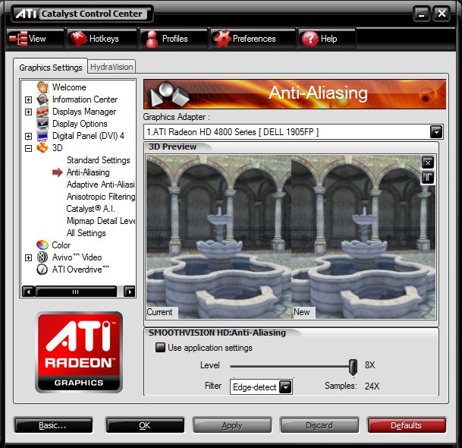
Task: Collapse the 3D tree node
Action: click(x=28, y=148)
